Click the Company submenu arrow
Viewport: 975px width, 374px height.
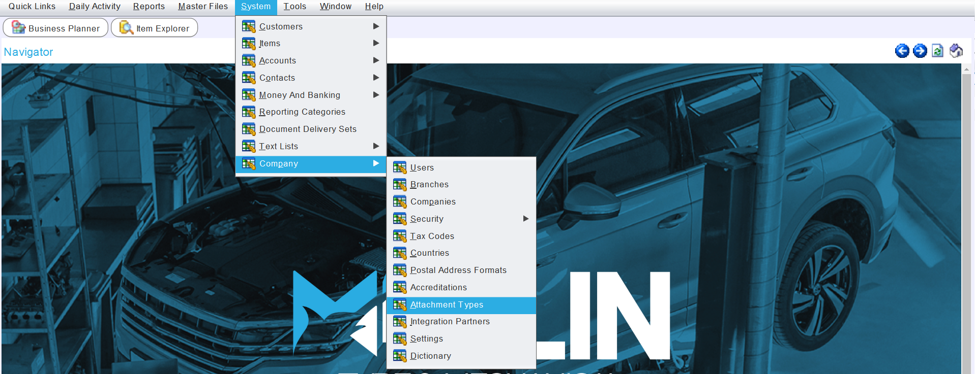[x=376, y=163]
